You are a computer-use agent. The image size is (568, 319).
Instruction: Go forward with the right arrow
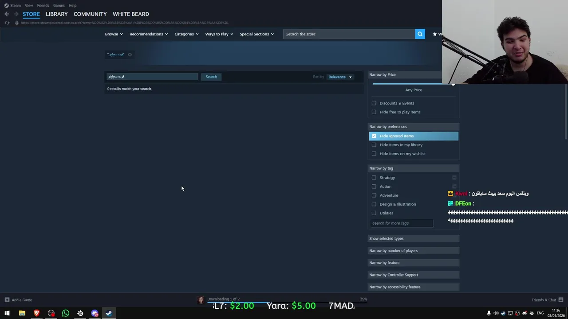[16, 14]
